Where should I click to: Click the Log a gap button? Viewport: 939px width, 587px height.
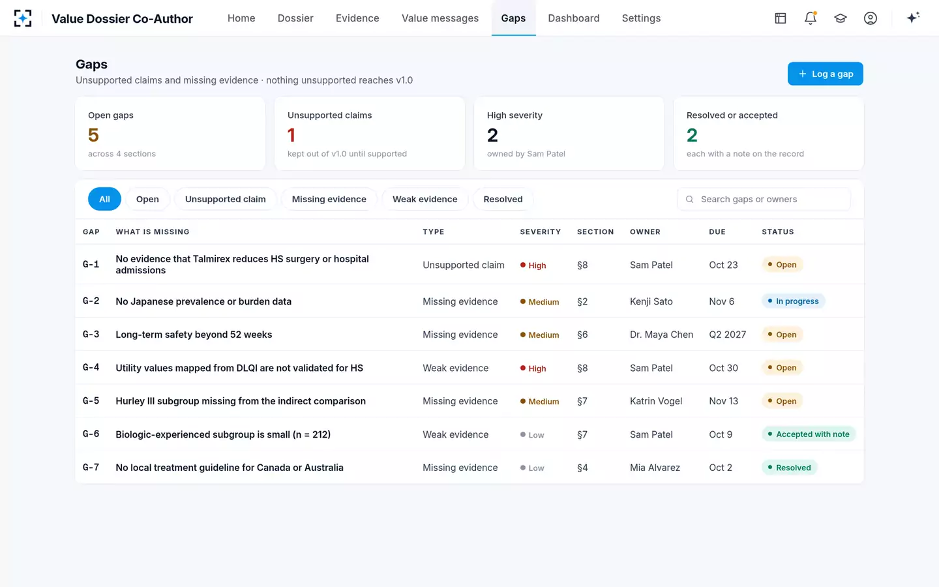pyautogui.click(x=825, y=74)
